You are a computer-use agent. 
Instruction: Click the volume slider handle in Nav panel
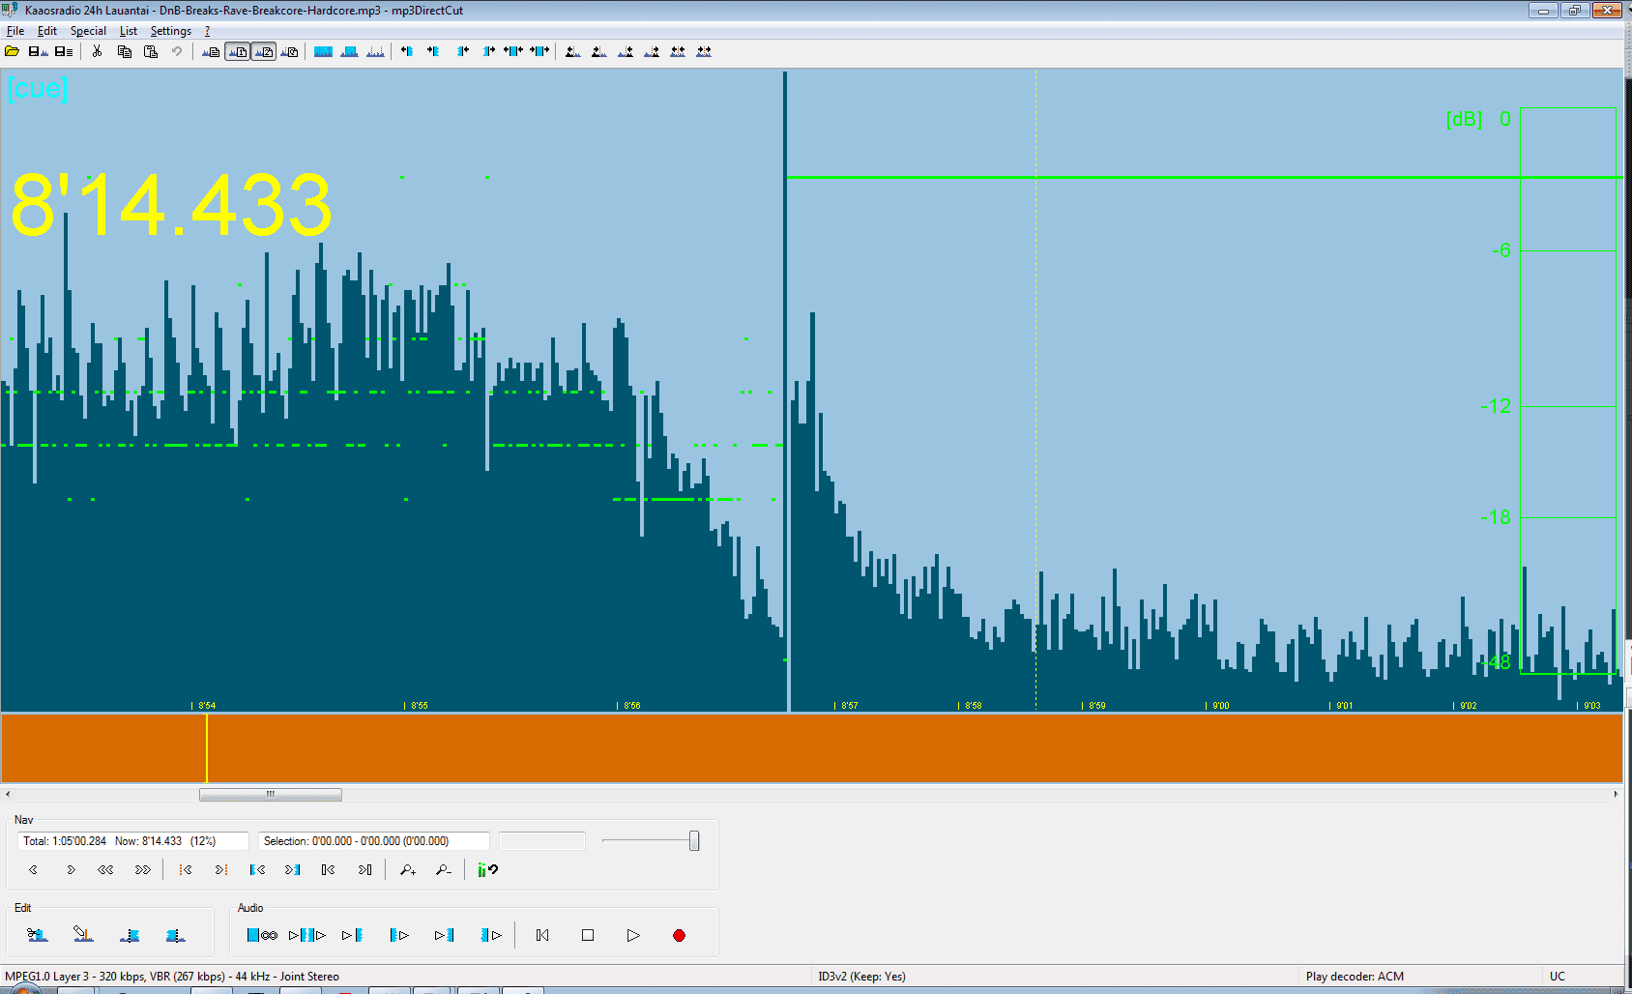point(694,841)
